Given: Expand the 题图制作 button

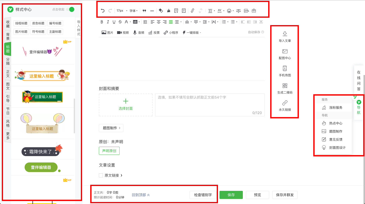Looking at the screenshot, I should click(x=111, y=128).
